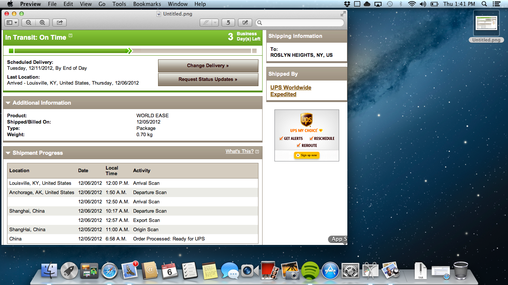508x285 pixels.
Task: Open Launchpad rocket in Dock
Action: [70, 271]
